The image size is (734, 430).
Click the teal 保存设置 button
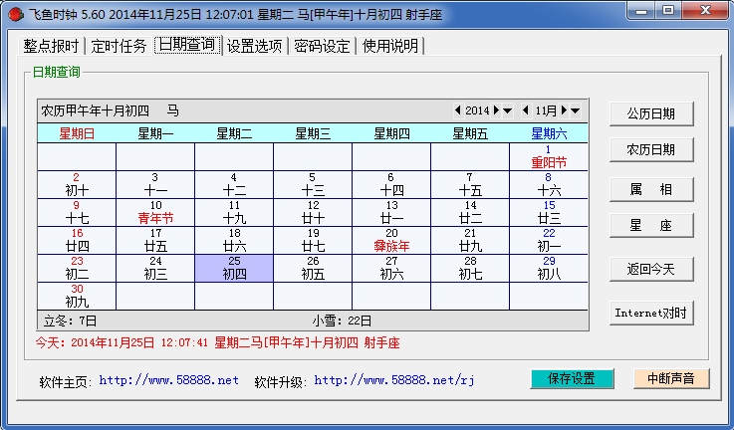tap(569, 379)
